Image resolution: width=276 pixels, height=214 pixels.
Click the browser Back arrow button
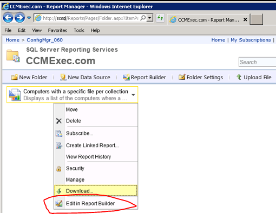tap(8, 18)
